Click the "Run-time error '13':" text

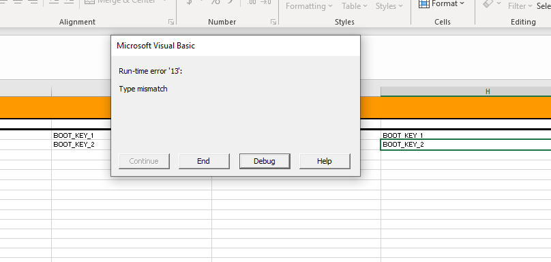(x=151, y=71)
